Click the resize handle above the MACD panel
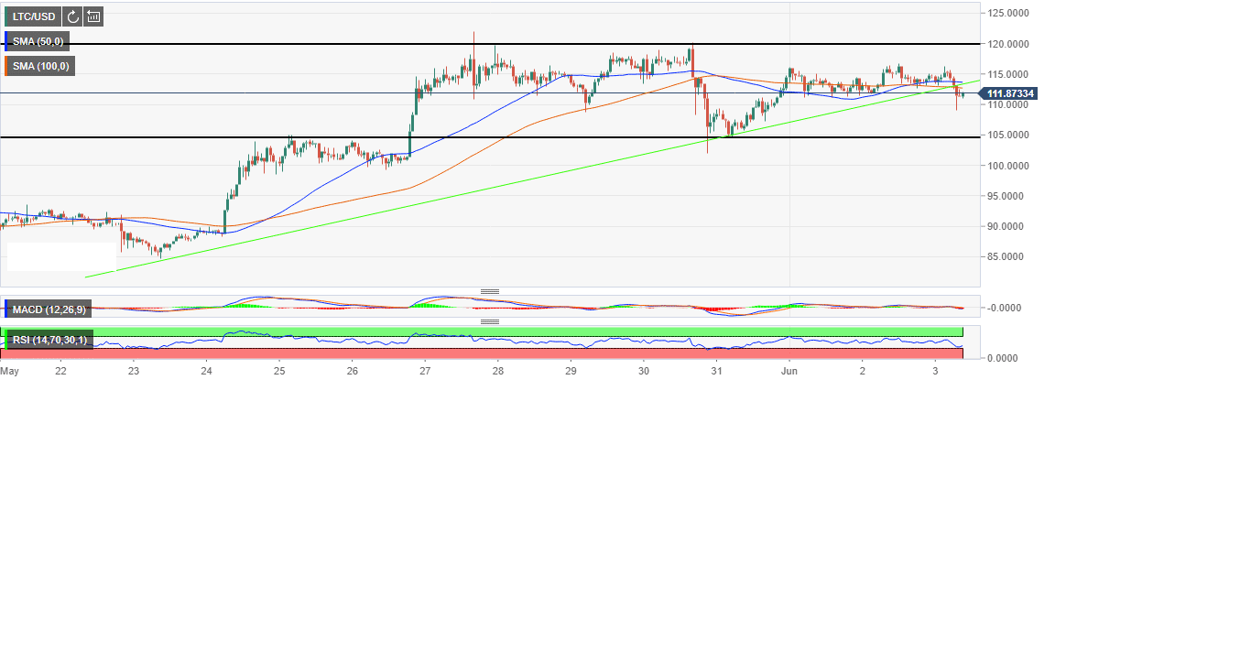The width and height of the screenshot is (1251, 651). click(x=490, y=292)
